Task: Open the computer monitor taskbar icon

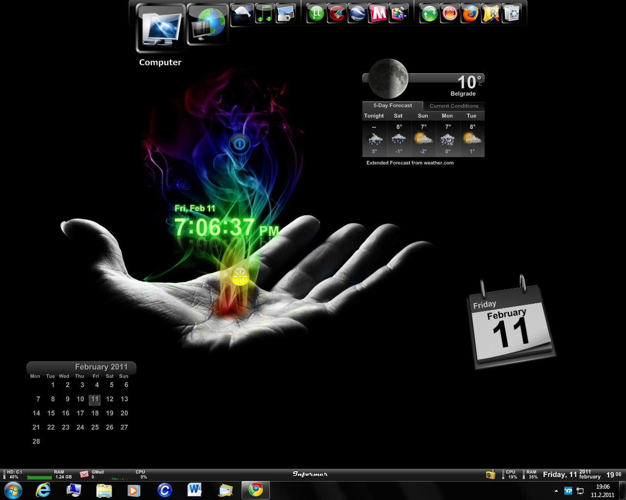Action: point(73,490)
